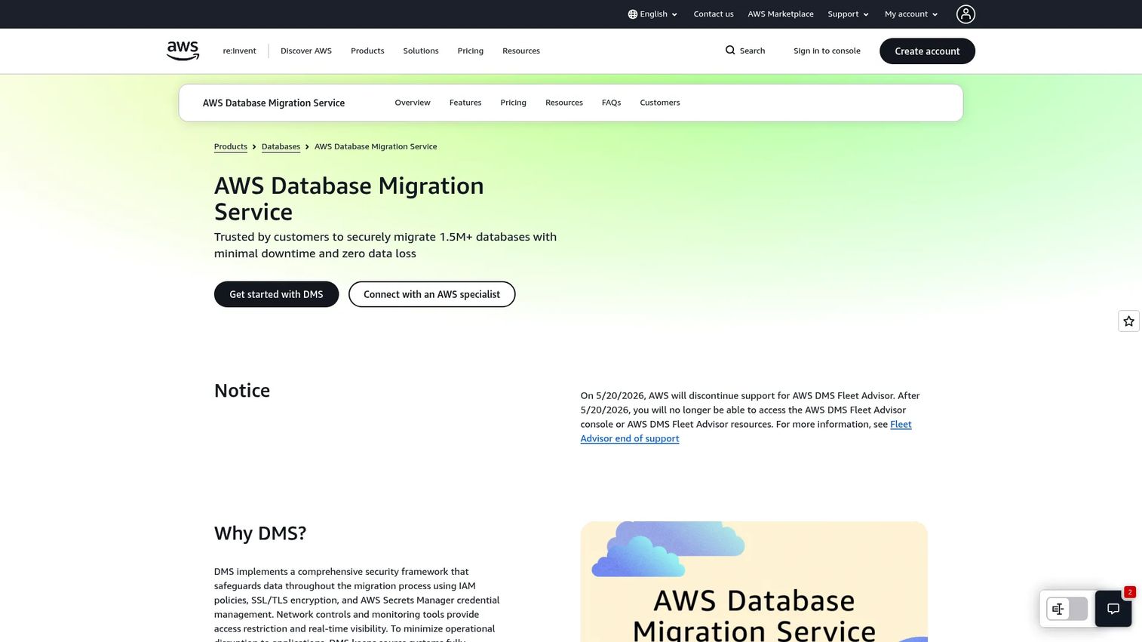
Task: Click the red notification badge showing 2
Action: 1129,592
